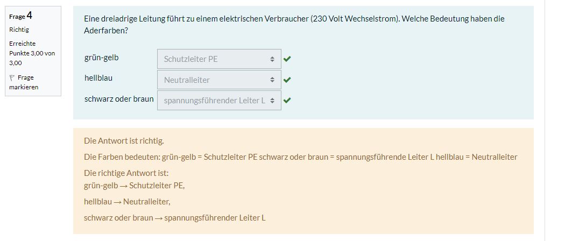The height and width of the screenshot is (241, 565).
Task: Click the Die Antwort ist richtig feedback text
Action: (124, 141)
